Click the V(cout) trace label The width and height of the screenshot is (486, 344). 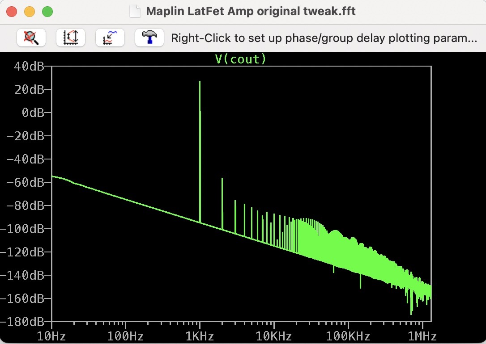[241, 59]
